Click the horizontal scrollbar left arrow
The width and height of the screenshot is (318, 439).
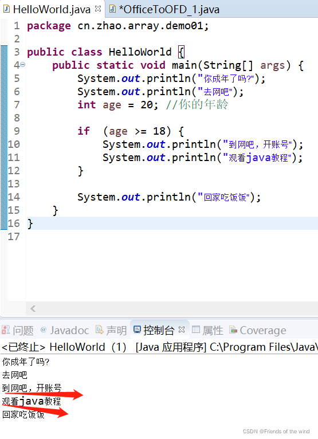[33, 308]
